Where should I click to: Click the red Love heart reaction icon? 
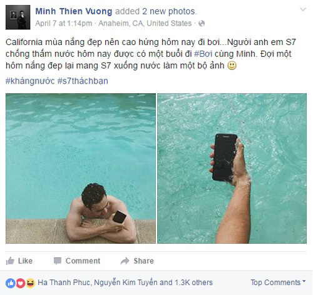click(21, 283)
